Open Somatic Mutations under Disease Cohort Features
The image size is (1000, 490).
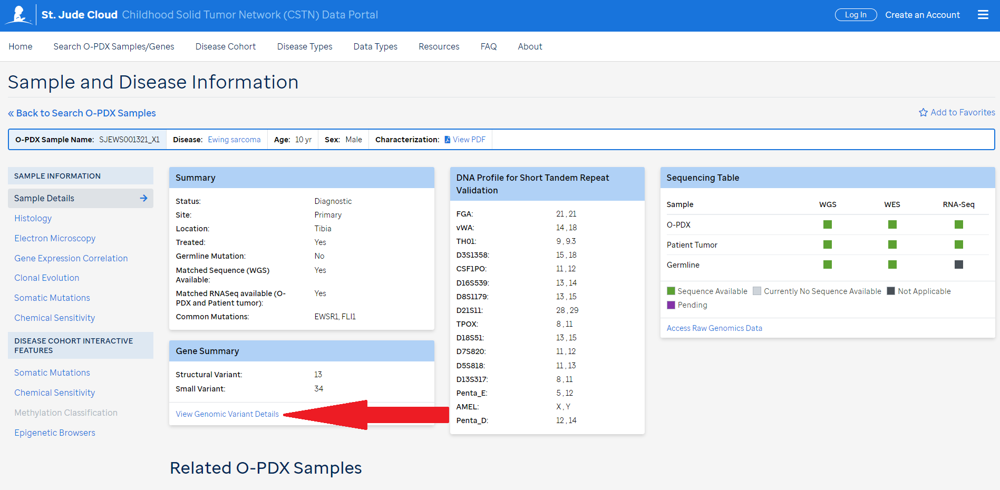[x=52, y=373]
